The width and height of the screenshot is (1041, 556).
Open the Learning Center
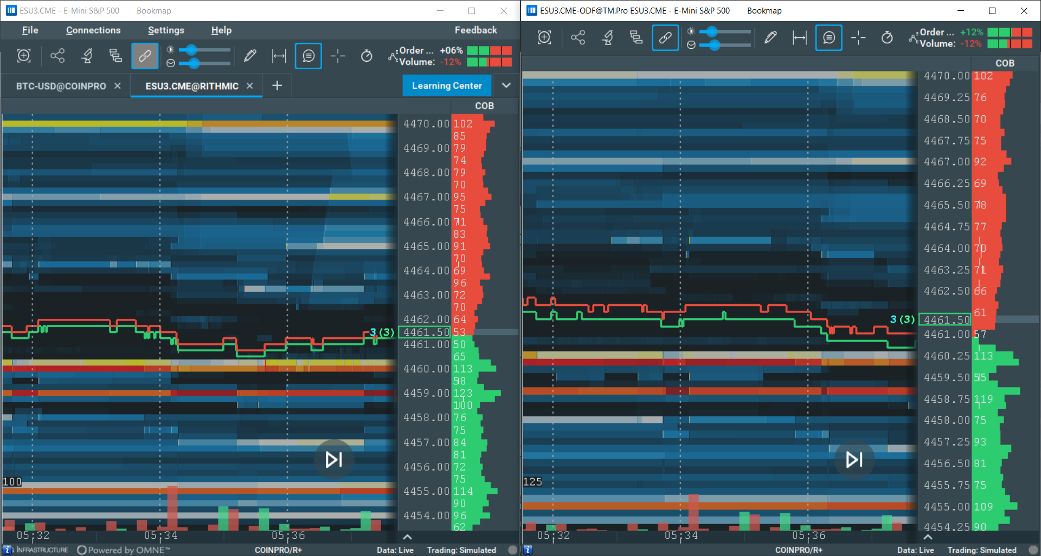click(x=446, y=86)
